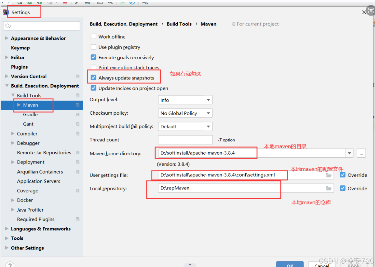The image size is (375, 267).
Task: Open Application Servers settings page
Action: click(39, 181)
